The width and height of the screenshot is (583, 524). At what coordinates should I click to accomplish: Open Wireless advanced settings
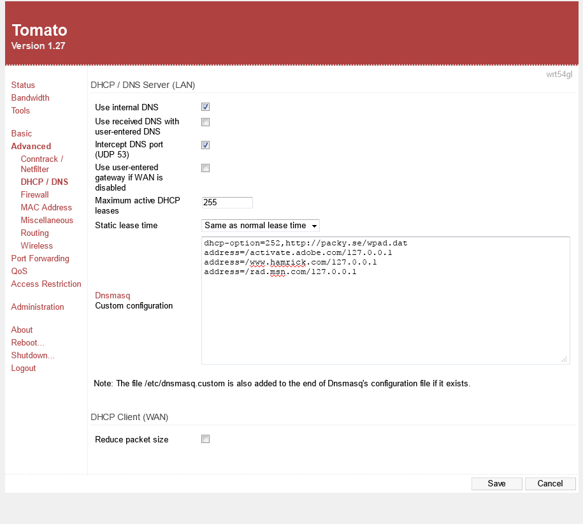[36, 246]
